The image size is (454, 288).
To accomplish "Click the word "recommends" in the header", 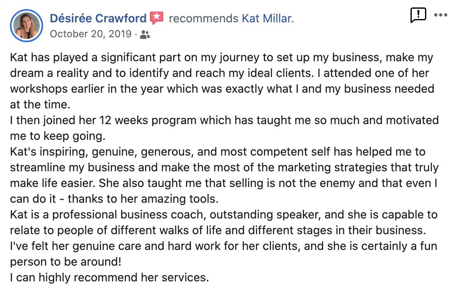I will (x=203, y=19).
